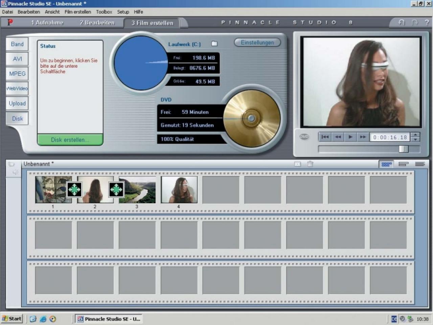This screenshot has height=325, width=433.
Task: Select storyboard clip 2 thumbnail
Action: pos(95,190)
